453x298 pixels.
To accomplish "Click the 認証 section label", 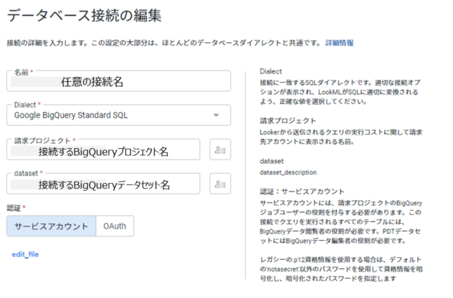I will click(16, 208).
